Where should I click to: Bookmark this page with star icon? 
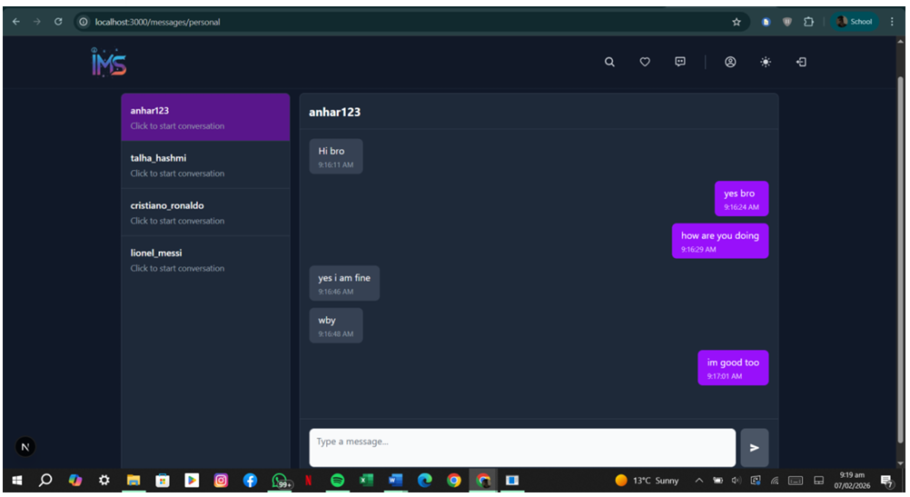(x=737, y=22)
